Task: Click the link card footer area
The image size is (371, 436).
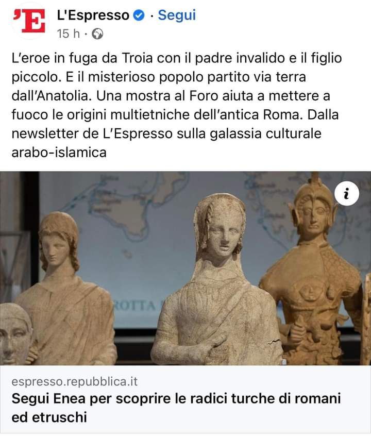Action: coord(185,399)
